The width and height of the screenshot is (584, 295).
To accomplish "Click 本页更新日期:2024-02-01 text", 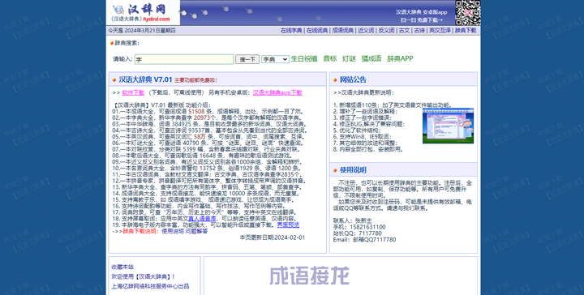I will [273, 237].
